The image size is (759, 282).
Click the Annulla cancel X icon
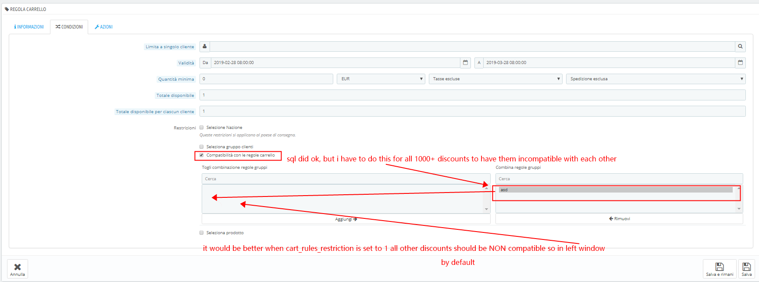click(x=18, y=267)
